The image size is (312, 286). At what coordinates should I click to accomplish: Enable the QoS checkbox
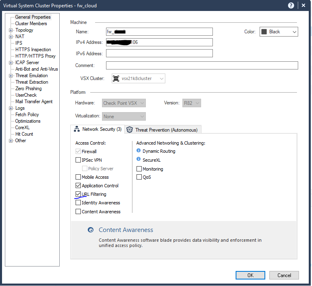tap(139, 177)
